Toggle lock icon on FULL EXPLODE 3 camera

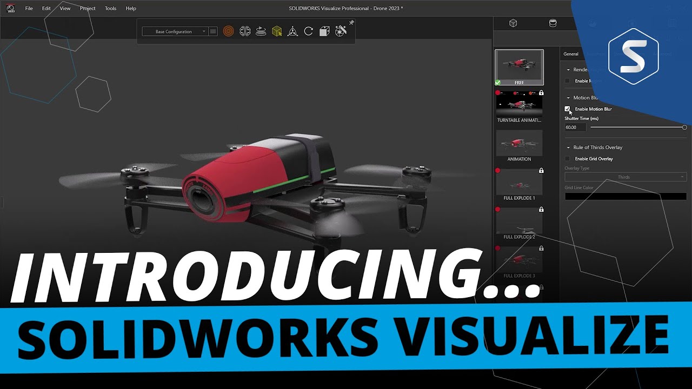pos(541,249)
